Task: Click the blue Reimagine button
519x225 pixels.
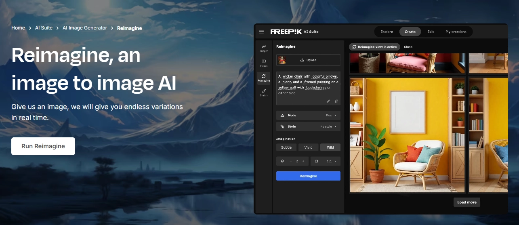Action: point(308,176)
